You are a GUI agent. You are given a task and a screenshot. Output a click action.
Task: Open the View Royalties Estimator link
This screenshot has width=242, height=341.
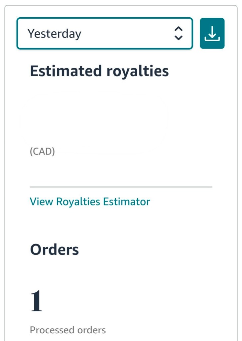[90, 201]
